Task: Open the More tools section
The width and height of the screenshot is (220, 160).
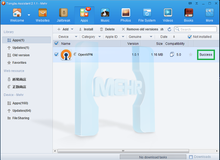Action: 210,15
